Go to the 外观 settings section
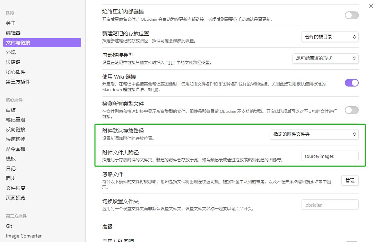Viewport: 375px width, 242px height. coord(11,52)
